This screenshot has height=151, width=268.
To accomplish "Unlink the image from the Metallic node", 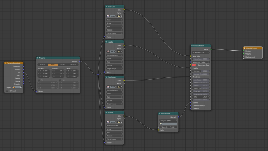I will [121, 51].
